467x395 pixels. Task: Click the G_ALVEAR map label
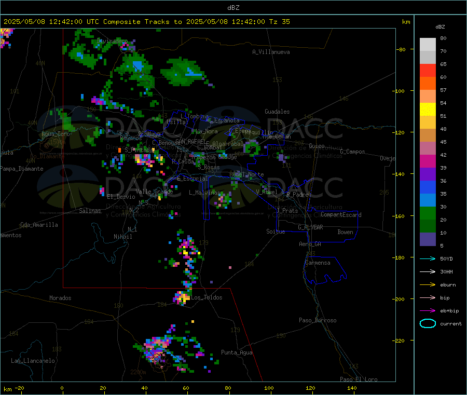pos(310,227)
